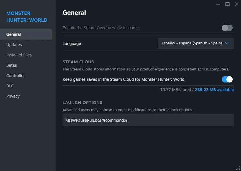
Task: Click the Keep games saves label
Action: pos(123,79)
